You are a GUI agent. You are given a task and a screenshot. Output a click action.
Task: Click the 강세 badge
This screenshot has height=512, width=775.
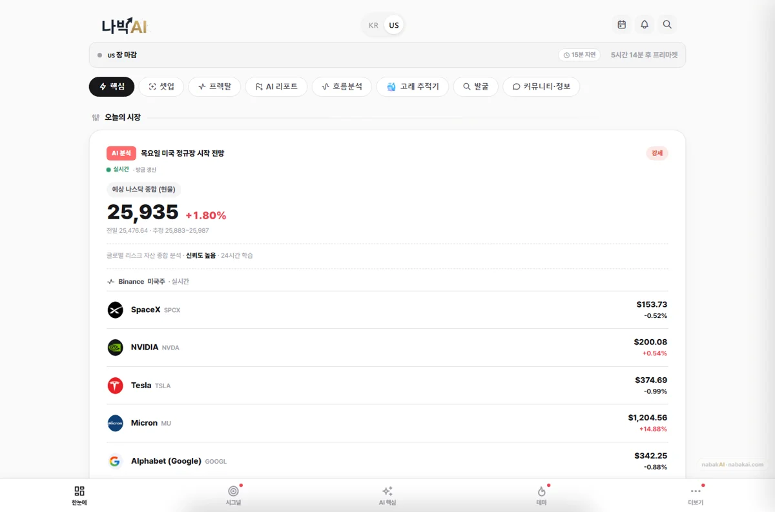point(657,153)
